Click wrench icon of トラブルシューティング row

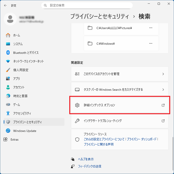(x=77, y=121)
